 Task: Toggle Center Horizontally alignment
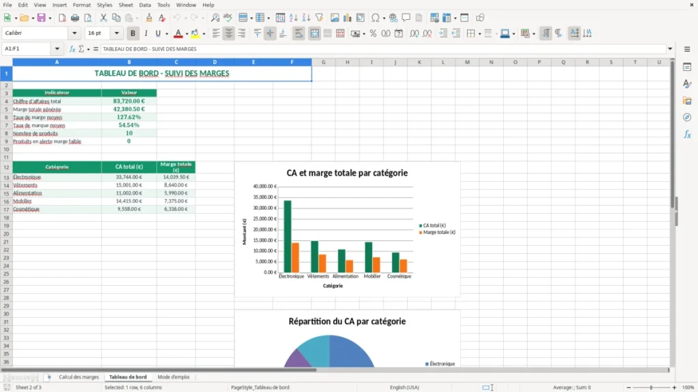click(x=229, y=33)
